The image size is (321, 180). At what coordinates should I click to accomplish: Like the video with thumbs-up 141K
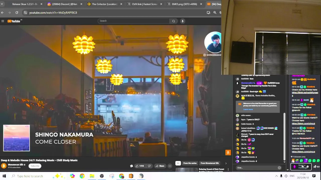pyautogui.click(x=140, y=166)
